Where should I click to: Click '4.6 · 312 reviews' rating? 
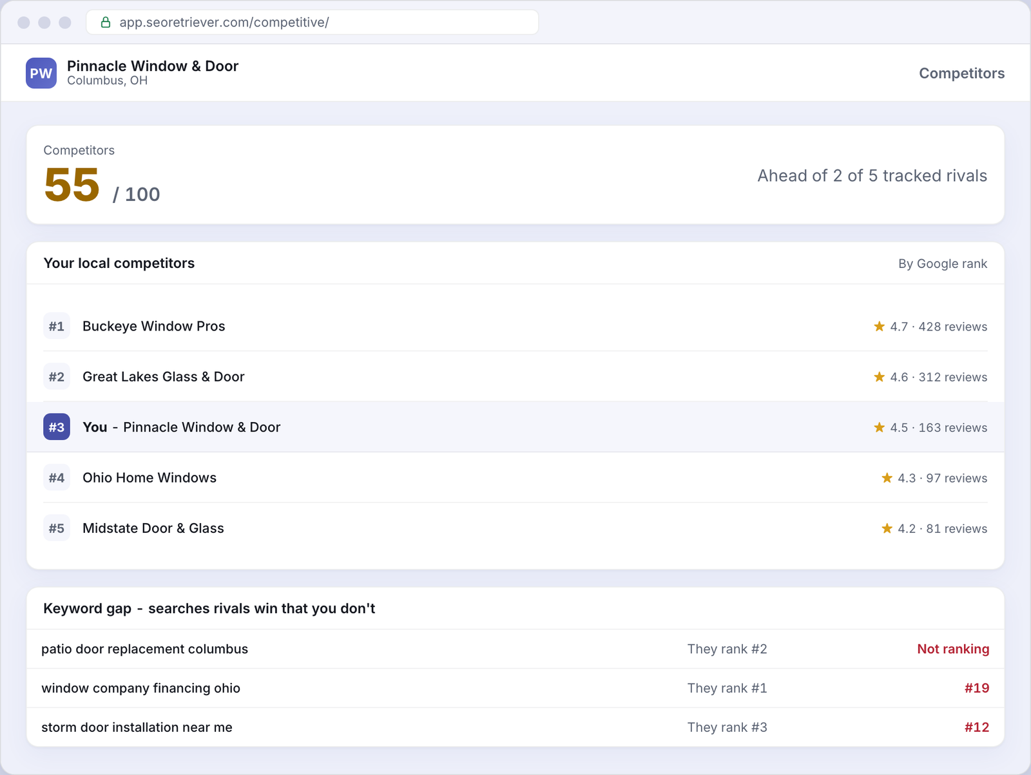tap(938, 377)
